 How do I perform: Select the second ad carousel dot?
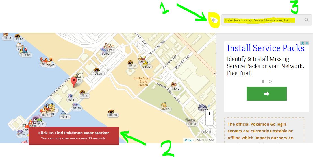[x=270, y=82]
